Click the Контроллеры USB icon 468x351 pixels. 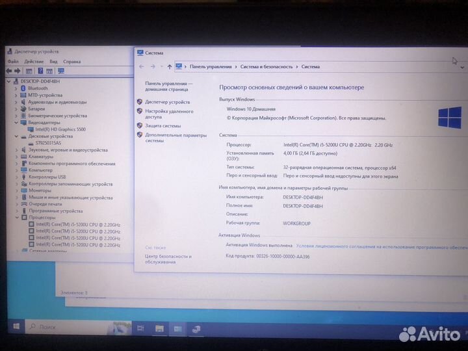[24, 177]
